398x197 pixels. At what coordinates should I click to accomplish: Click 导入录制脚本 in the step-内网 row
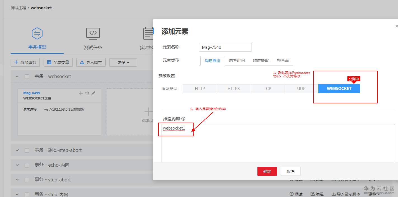346,194
